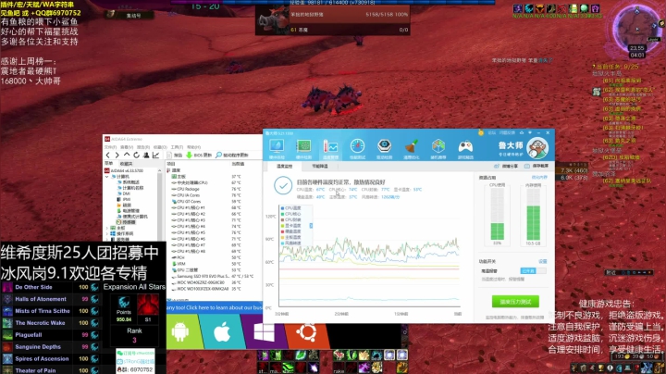Open the 工具(T) menu in AIDA64
This screenshot has width=666, height=374.
[177, 147]
